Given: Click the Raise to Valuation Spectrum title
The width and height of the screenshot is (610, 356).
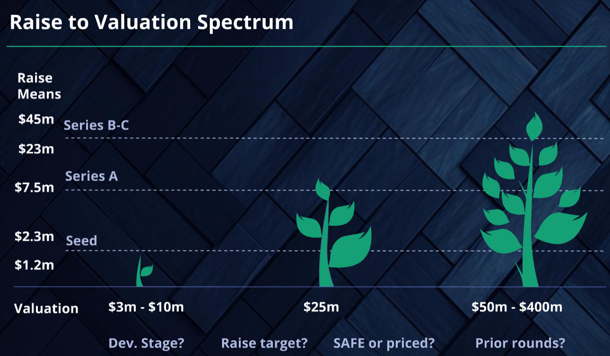Looking at the screenshot, I should [151, 22].
